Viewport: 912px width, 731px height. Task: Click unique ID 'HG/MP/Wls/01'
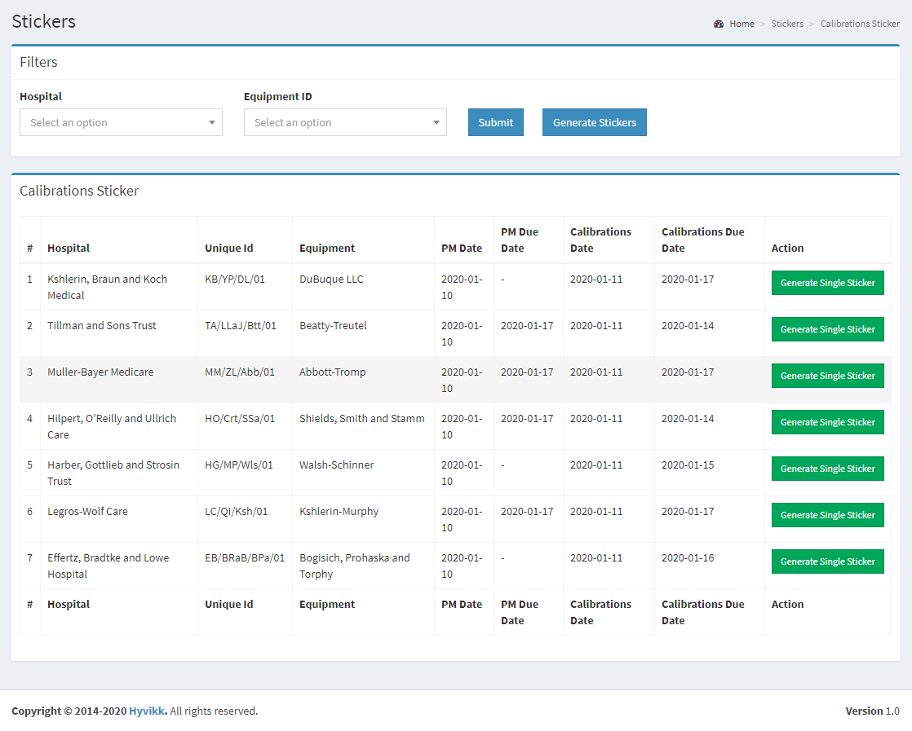[238, 465]
